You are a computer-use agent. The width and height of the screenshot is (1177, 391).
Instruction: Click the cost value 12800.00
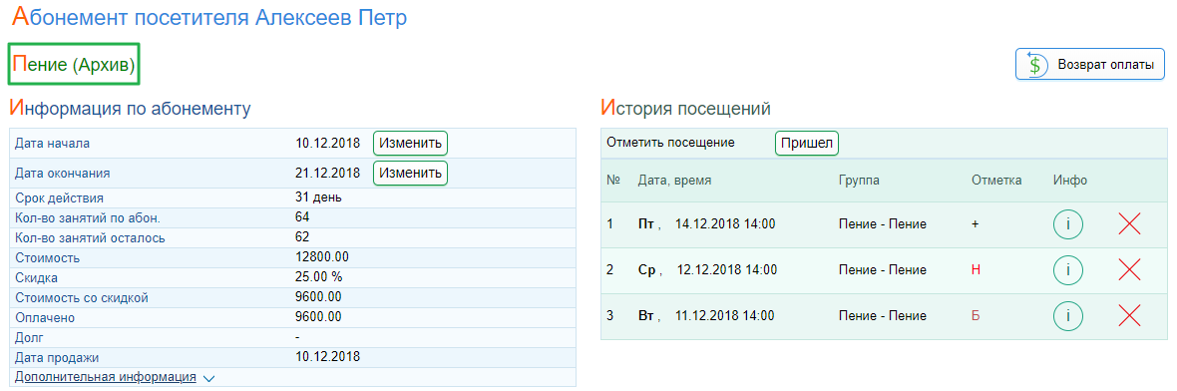tap(322, 257)
